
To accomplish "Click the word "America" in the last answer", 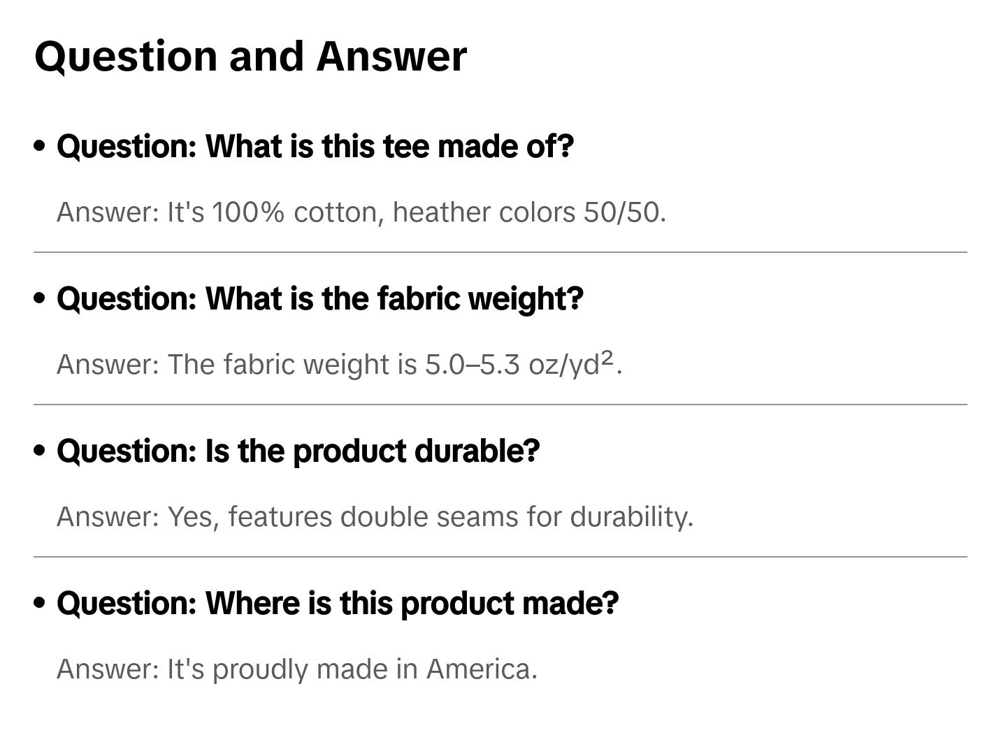I will pos(482,669).
